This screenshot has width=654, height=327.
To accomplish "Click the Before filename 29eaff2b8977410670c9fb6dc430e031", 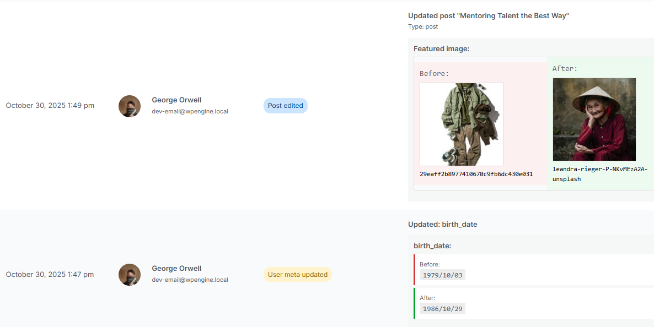I will [476, 174].
